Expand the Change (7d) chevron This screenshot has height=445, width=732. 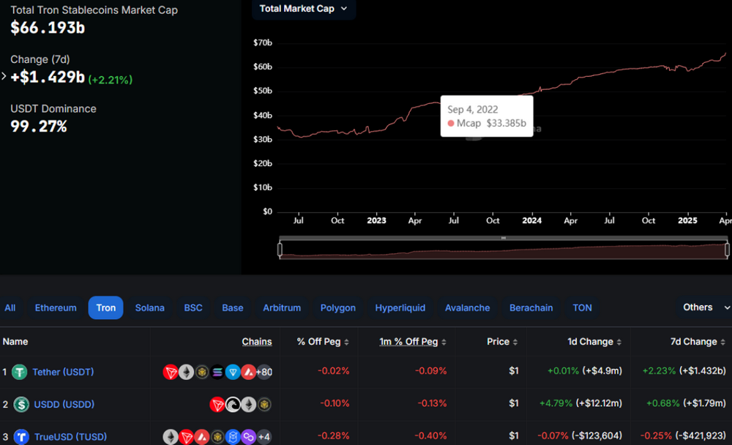pos(4,76)
